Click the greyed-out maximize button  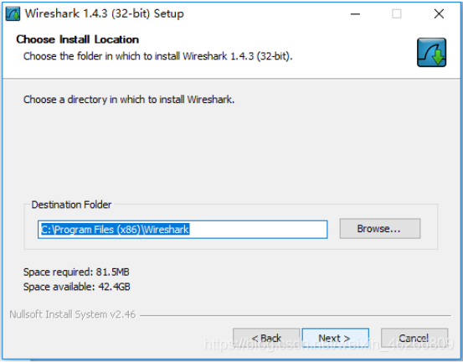[396, 14]
